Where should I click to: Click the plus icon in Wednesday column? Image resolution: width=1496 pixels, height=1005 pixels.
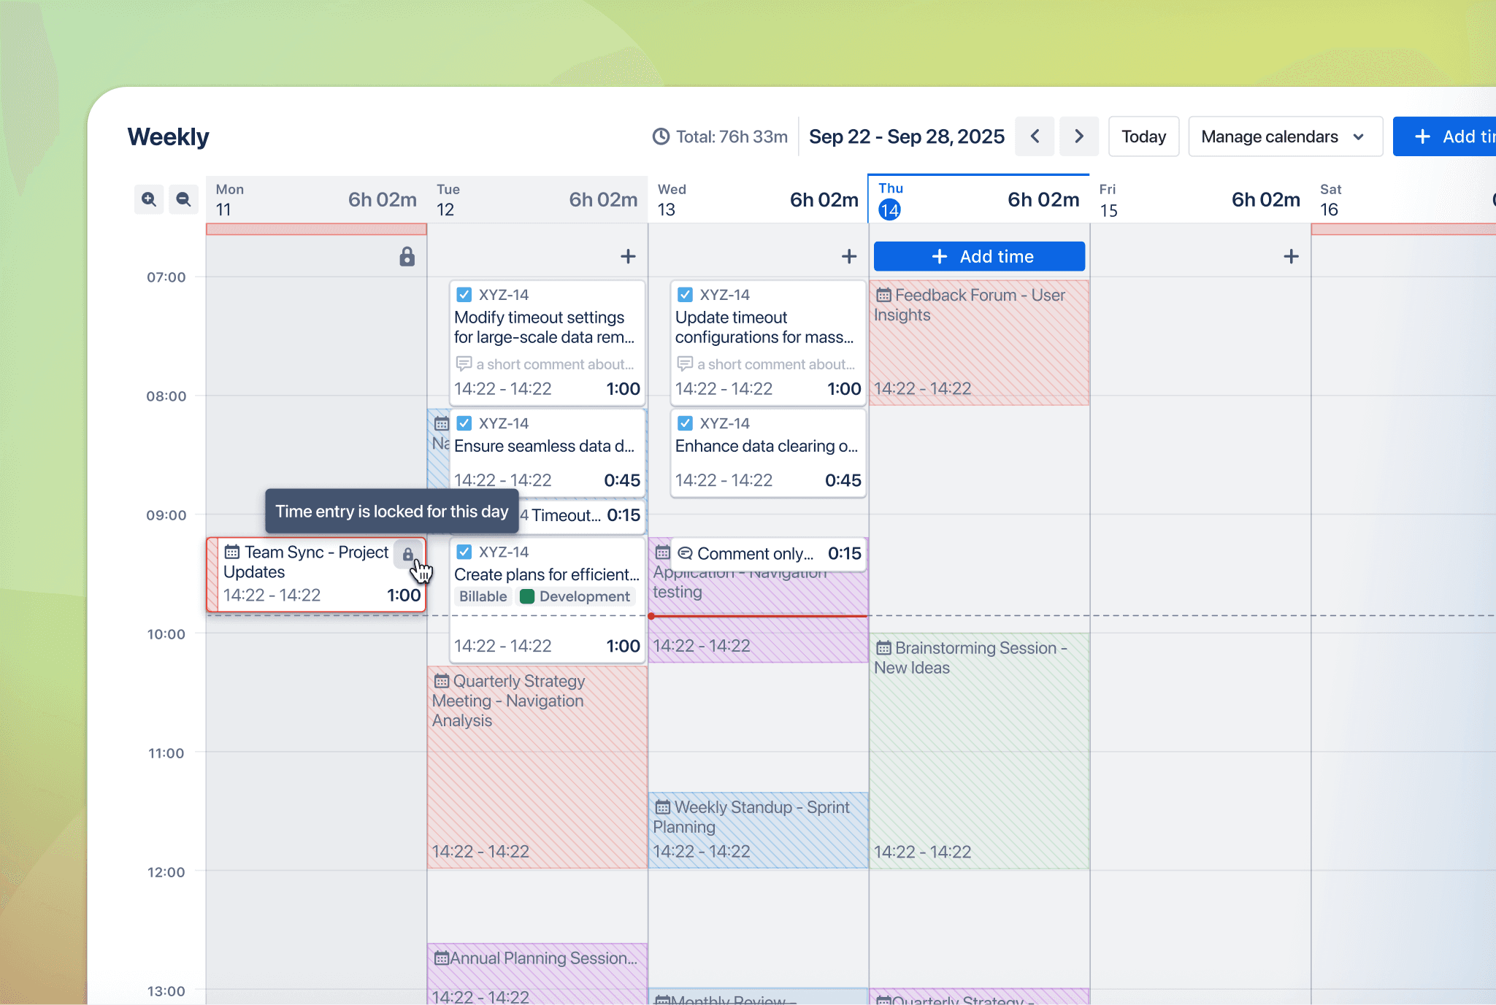pyautogui.click(x=848, y=256)
